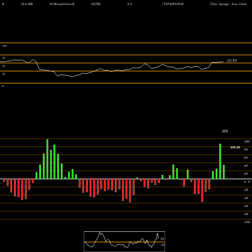Click the 'SI & MR' header text
The image size is (252, 252).
pos(27,4)
